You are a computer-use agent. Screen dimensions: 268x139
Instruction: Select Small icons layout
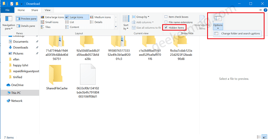pos(49,22)
